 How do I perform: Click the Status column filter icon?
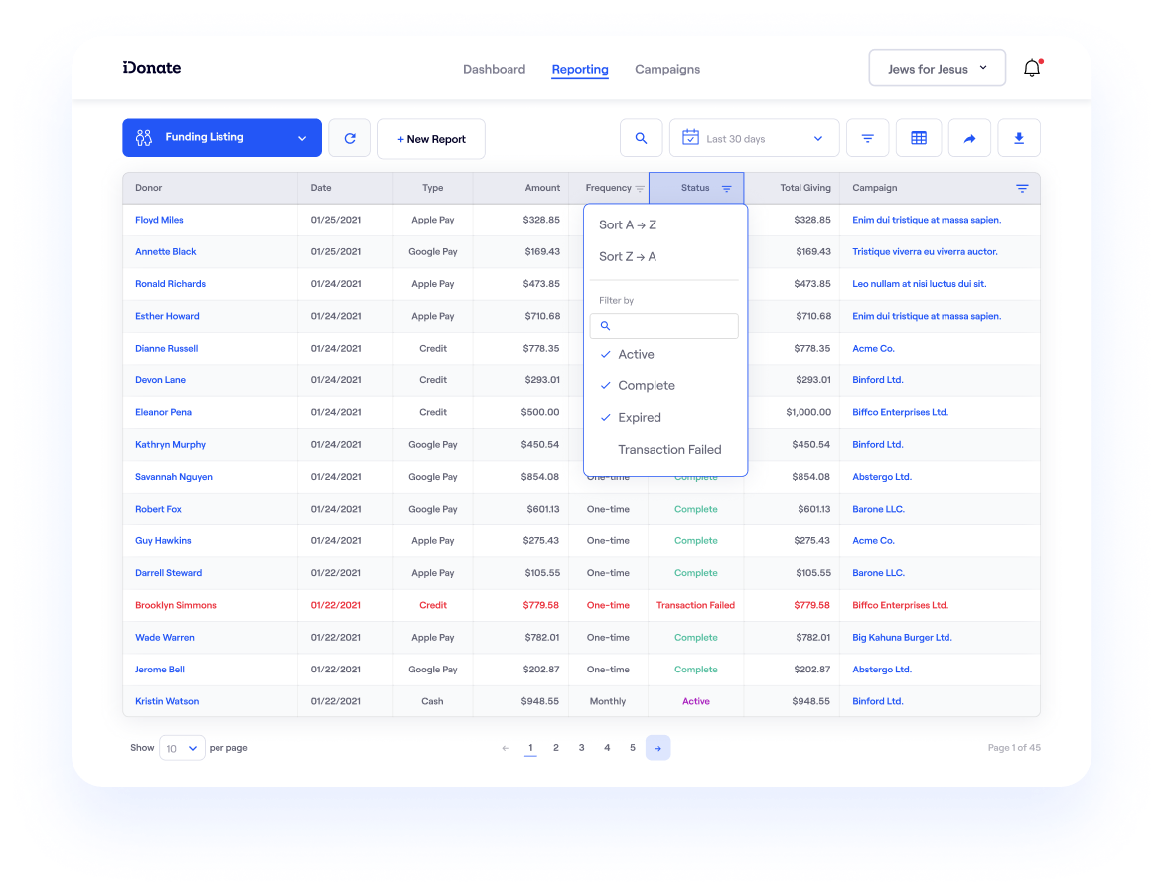pyautogui.click(x=727, y=189)
